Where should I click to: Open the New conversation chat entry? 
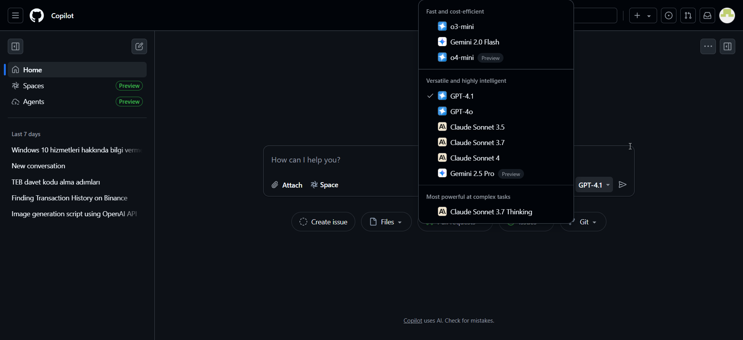click(77, 166)
